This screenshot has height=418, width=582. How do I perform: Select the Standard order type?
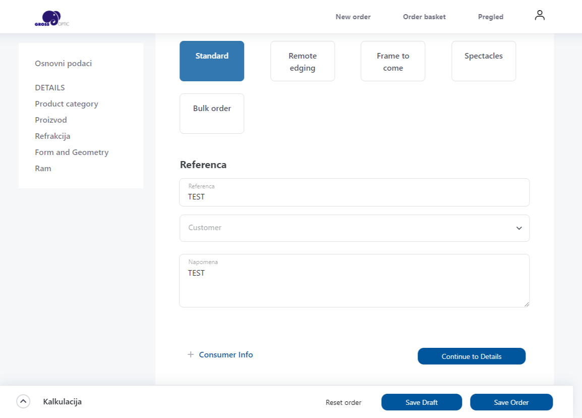[x=212, y=61]
